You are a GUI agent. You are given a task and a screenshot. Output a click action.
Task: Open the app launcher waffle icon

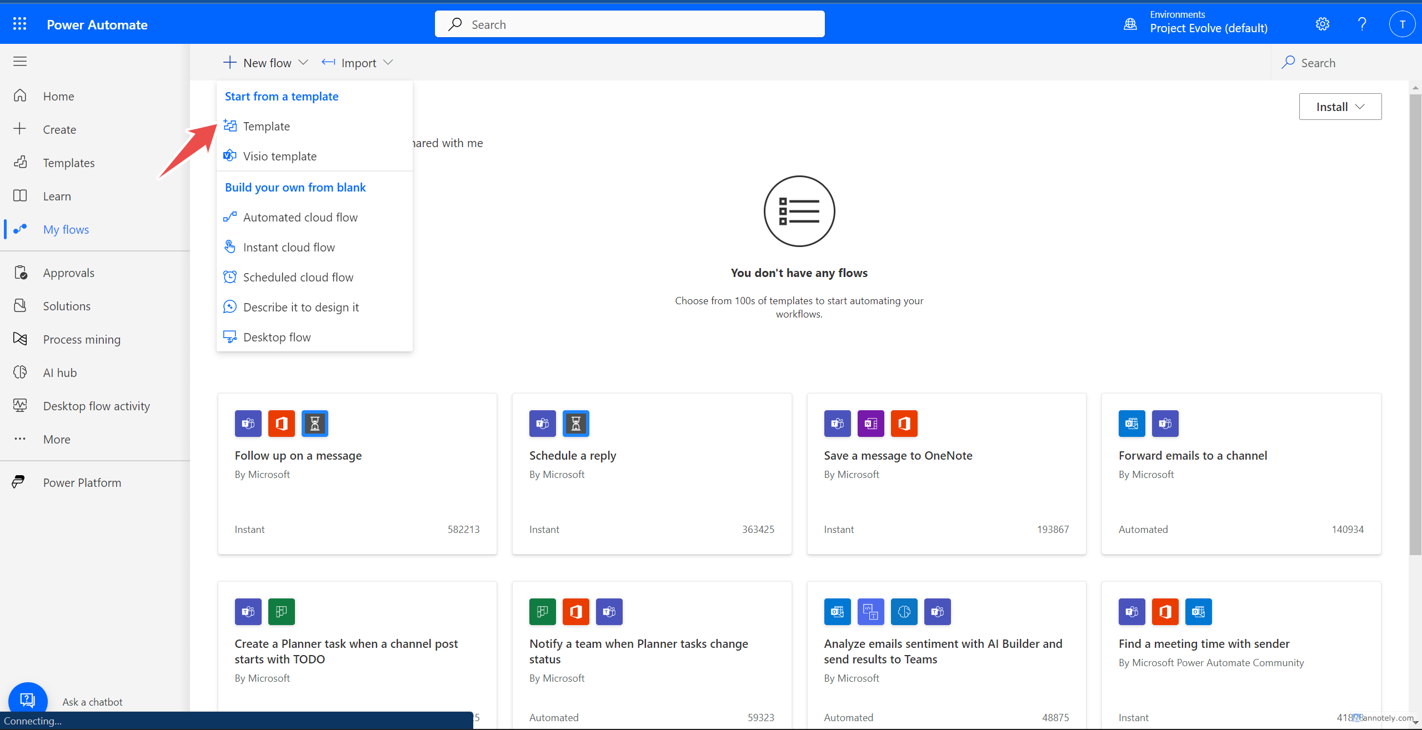click(19, 24)
